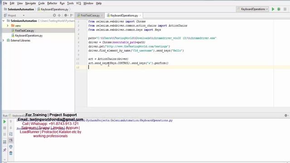
Task: Run KeyboardOperations with green play icon in toolbar
Action: point(273,9)
